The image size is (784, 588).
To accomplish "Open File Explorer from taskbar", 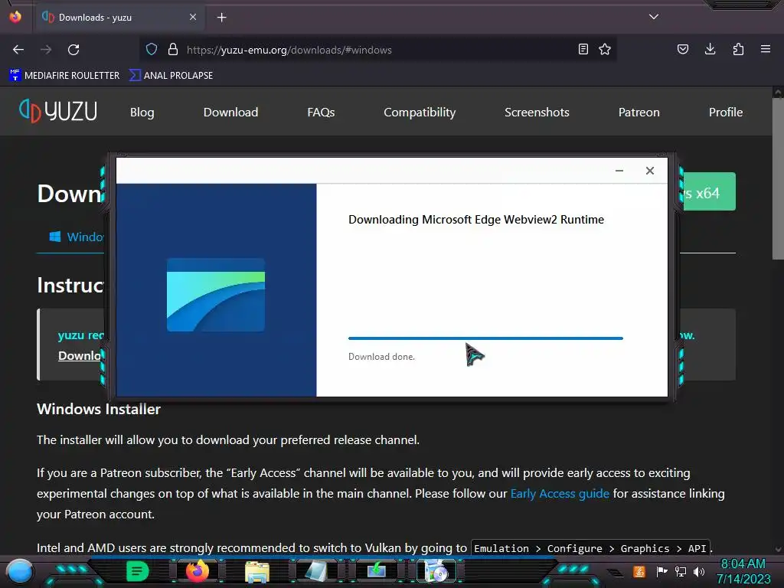I will 257,571.
